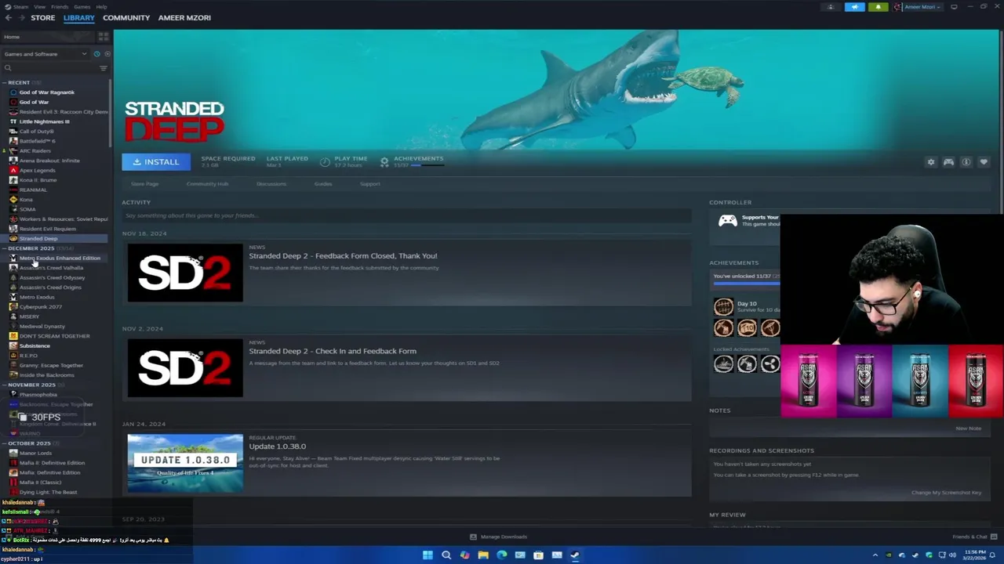Open the AMEER MZORI profile tab
The height and width of the screenshot is (564, 1004).
click(184, 17)
